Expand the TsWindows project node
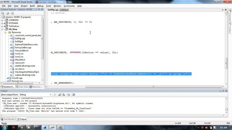The image size is (232, 130). pyautogui.click(x=2, y=26)
